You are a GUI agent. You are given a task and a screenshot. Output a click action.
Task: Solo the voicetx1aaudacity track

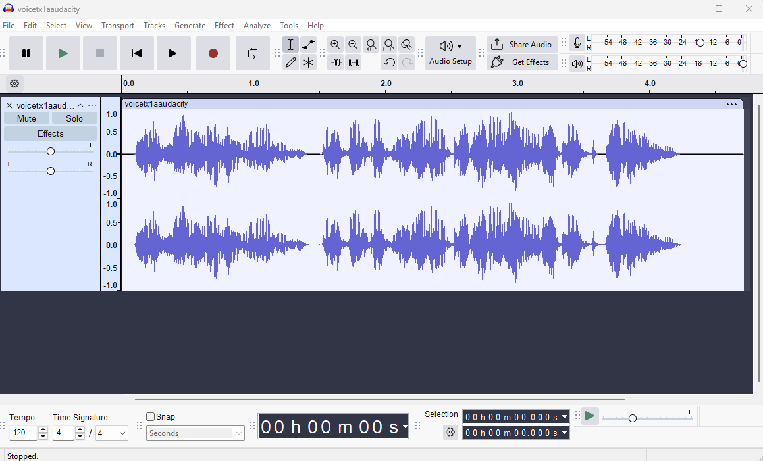[x=74, y=118]
